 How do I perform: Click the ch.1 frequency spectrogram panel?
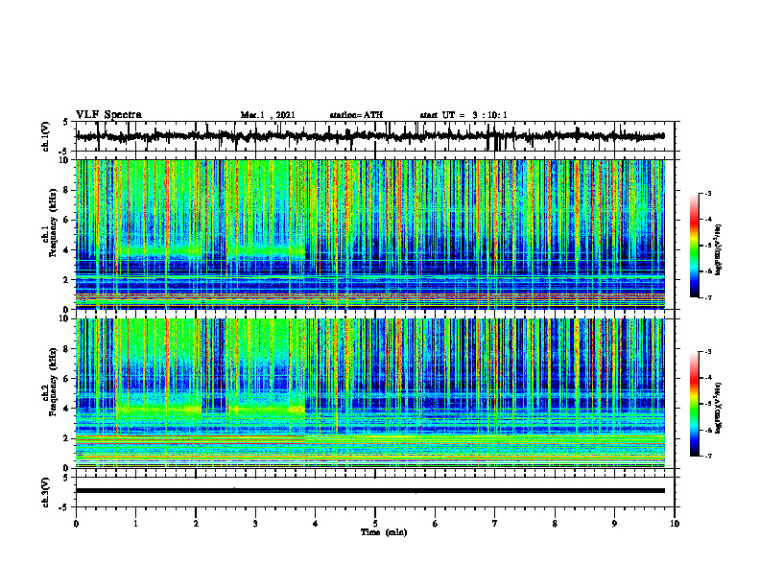pyautogui.click(x=370, y=234)
